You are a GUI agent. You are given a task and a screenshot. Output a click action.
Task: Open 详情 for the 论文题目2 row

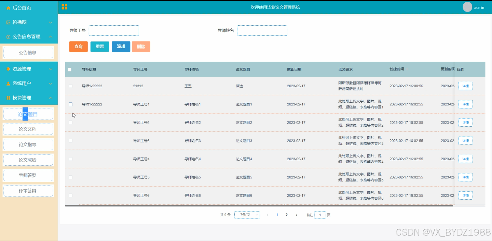tap(465, 122)
